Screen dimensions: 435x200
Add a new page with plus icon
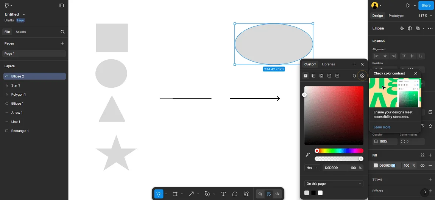(62, 43)
